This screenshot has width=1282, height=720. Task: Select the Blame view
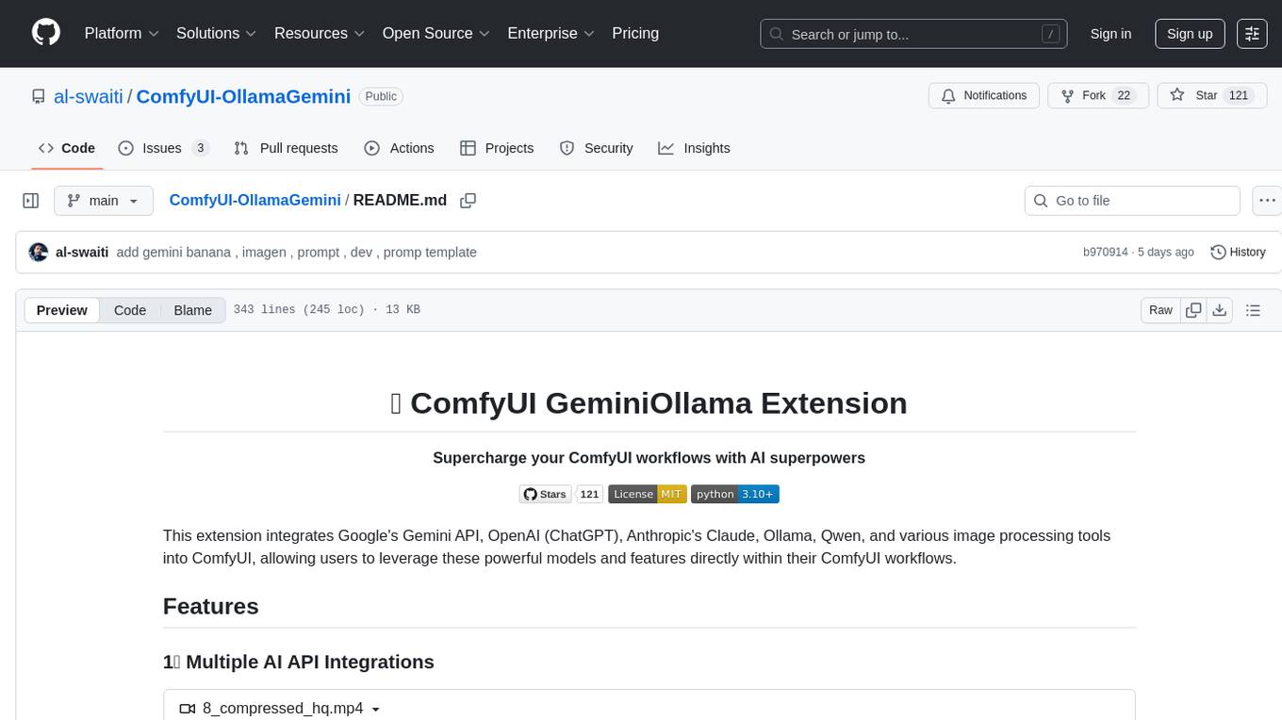(x=192, y=310)
